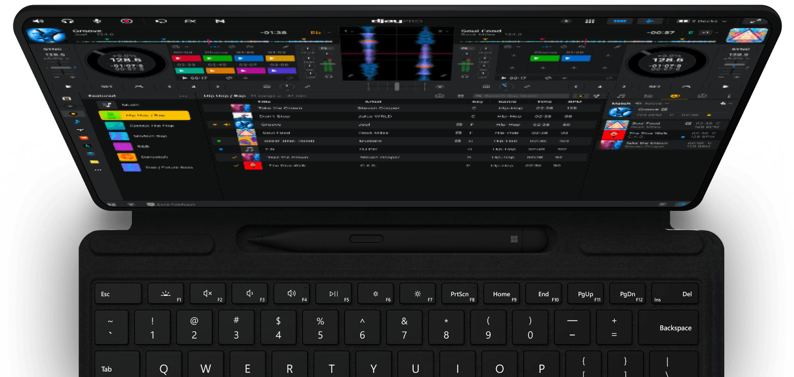Click the crossfader handle below the waveforms
Image resolution: width=794 pixels, height=377 pixels.
[x=397, y=86]
